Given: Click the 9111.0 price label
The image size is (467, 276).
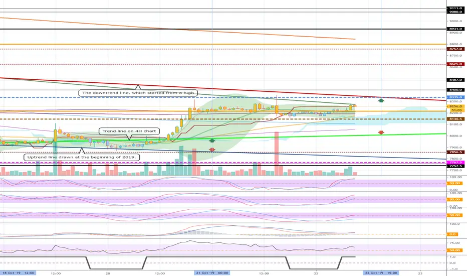Looking at the screenshot, I should (455, 9).
